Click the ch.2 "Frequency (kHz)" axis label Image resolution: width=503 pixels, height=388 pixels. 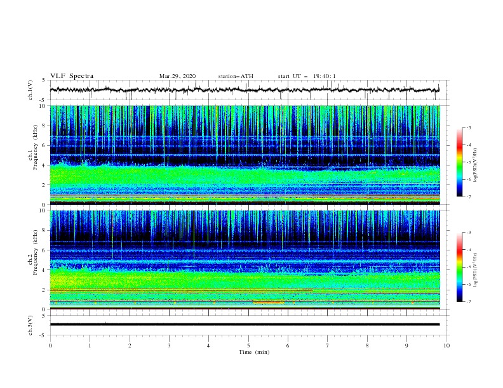(36, 252)
